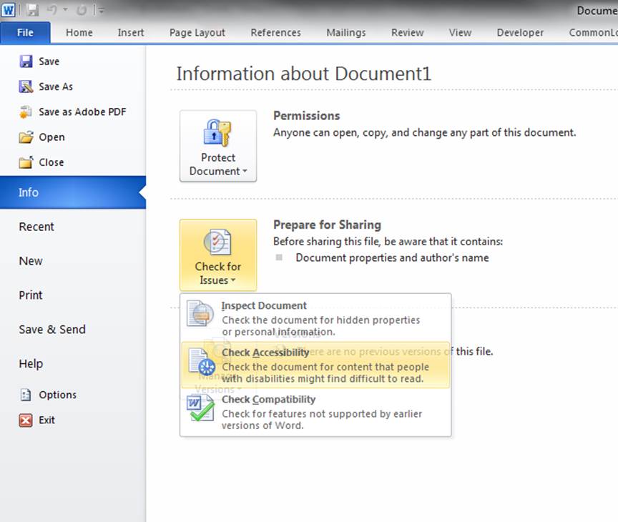Click 'Document properties and author's name' text
This screenshot has height=522, width=618.
click(x=392, y=257)
